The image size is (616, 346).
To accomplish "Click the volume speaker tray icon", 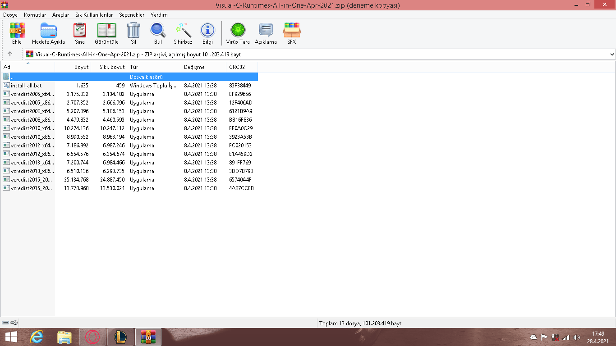I will [x=577, y=337].
